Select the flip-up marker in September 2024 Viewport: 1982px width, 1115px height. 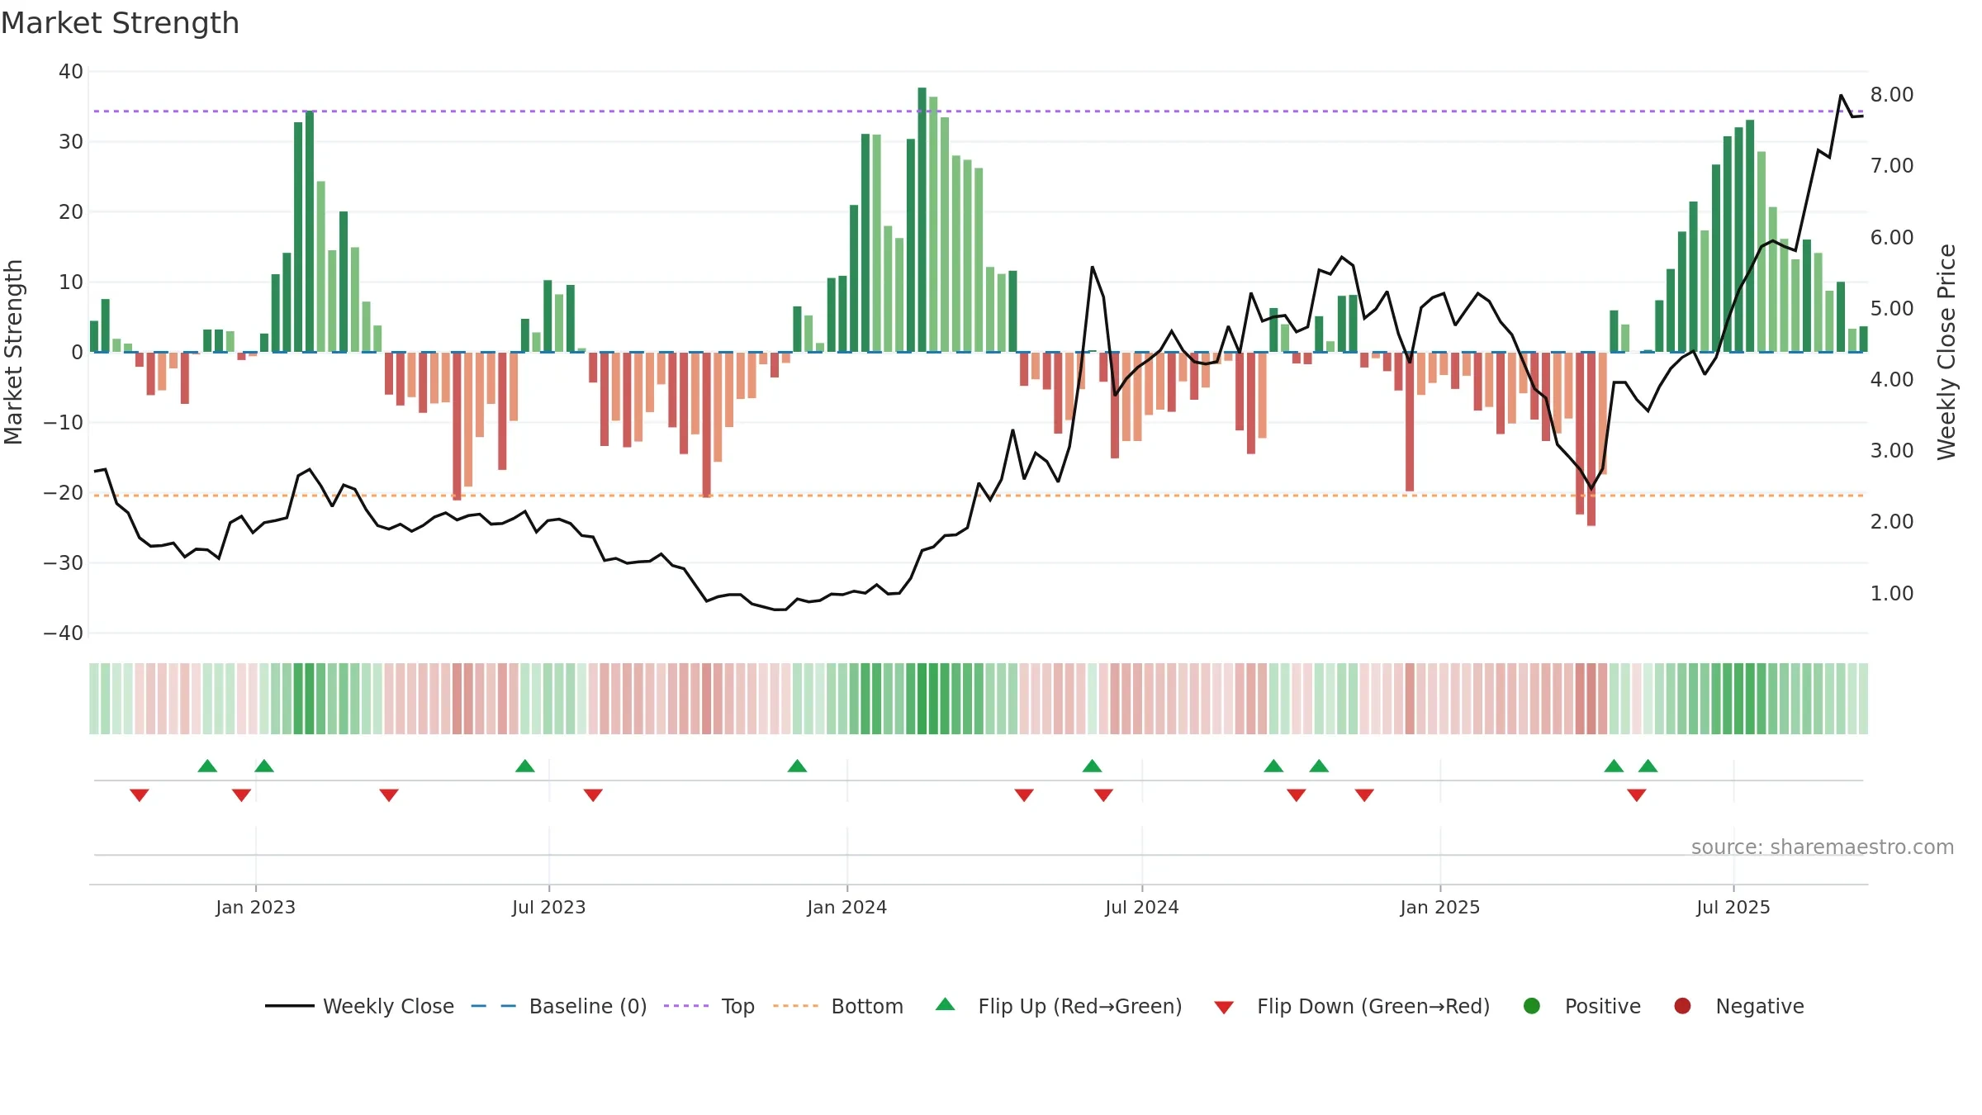pos(1273,766)
